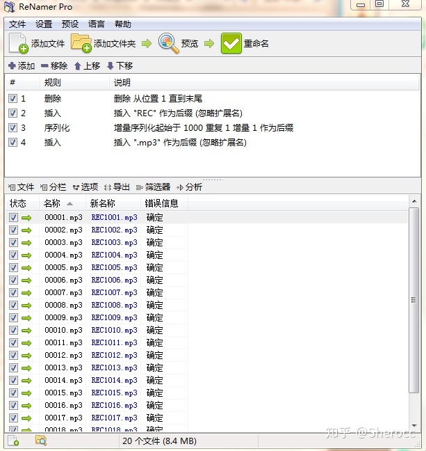The image size is (426, 451).
Task: Select rule description 删除 从位置 1 直到末尾
Action: click(x=158, y=99)
